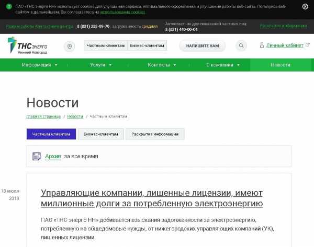
Task: Switch to 'Бизнес-клиентам' news filter tab
Action: tap(101, 134)
